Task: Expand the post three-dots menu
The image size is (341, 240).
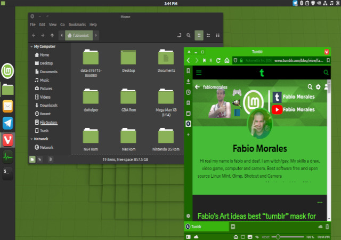Action: [x=320, y=203]
